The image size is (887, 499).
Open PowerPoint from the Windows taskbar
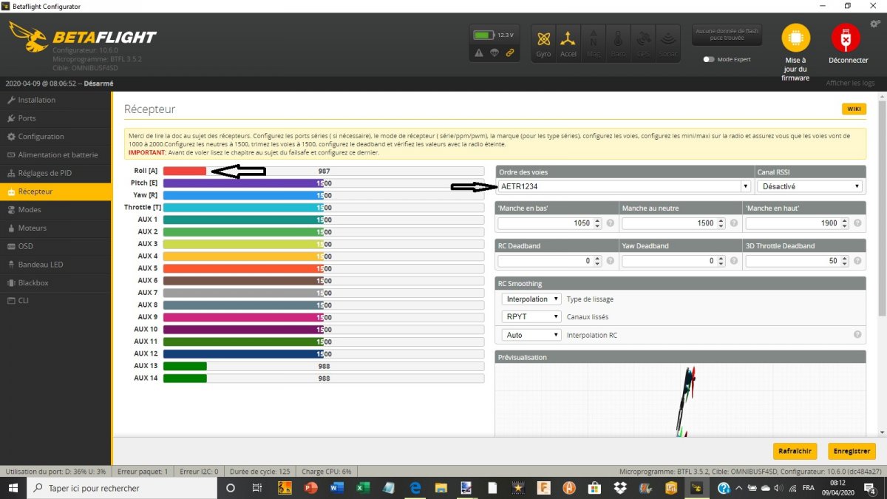pos(310,488)
